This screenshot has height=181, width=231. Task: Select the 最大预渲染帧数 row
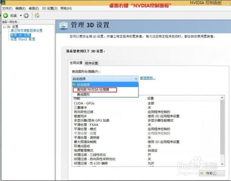(x=146, y=142)
